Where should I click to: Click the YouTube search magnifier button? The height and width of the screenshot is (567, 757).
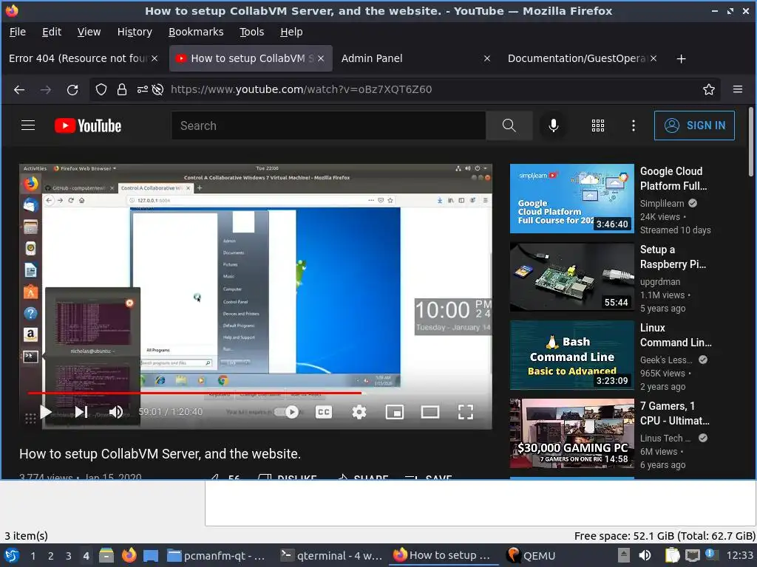click(509, 126)
